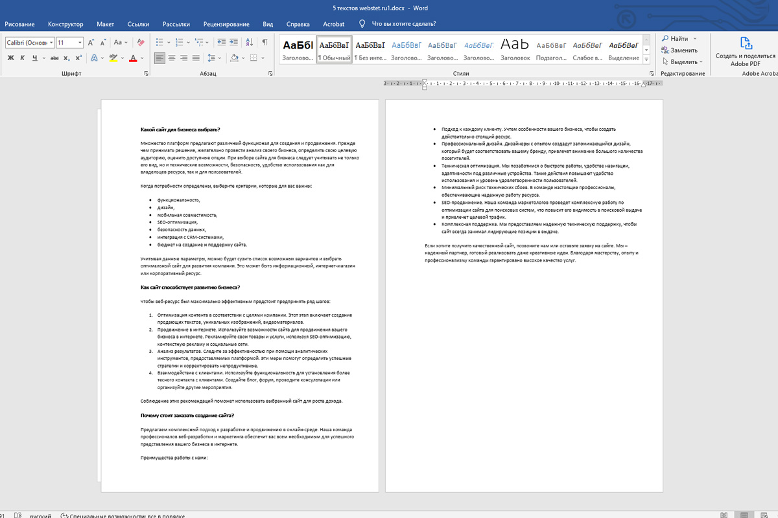Open the red font color dropdown arrow
The height and width of the screenshot is (518, 778).
[x=143, y=58]
